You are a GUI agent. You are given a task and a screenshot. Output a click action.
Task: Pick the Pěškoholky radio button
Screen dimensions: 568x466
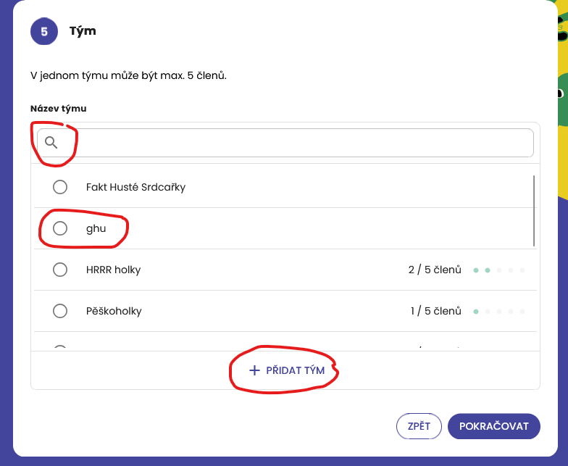coord(60,311)
